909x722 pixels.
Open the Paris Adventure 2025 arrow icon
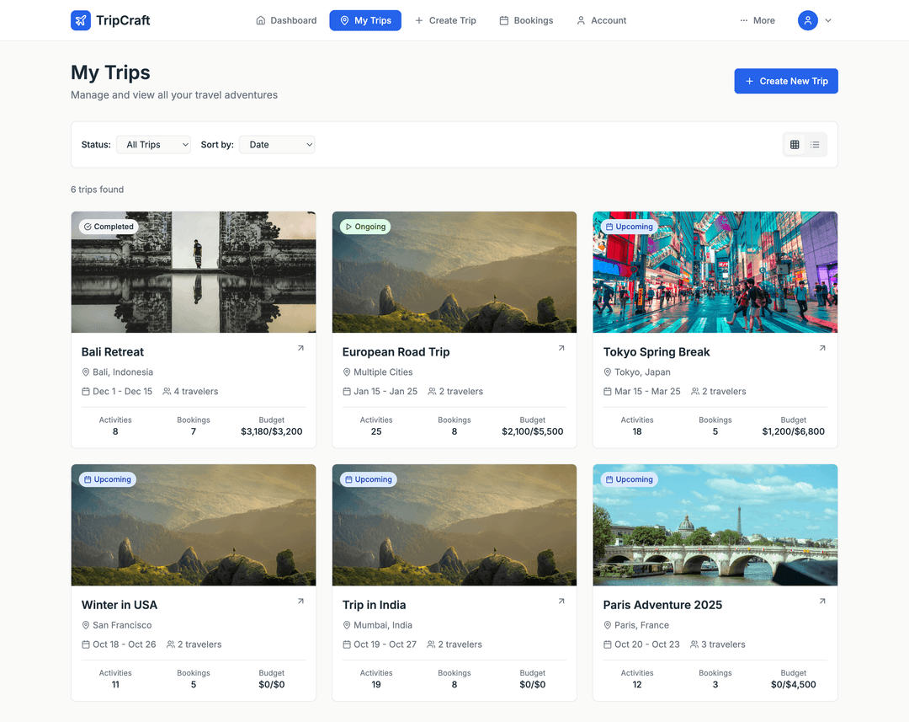pos(822,601)
